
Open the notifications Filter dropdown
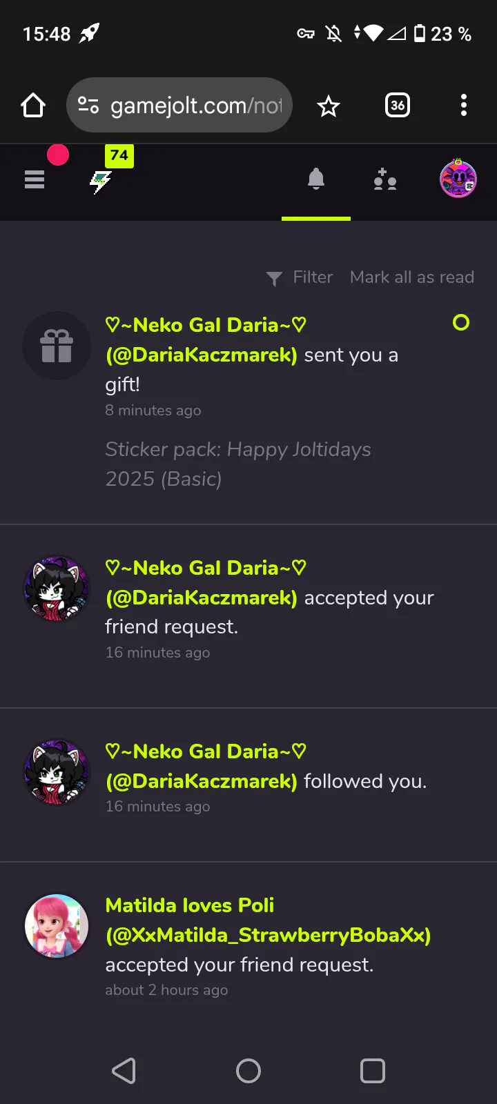[x=300, y=277]
